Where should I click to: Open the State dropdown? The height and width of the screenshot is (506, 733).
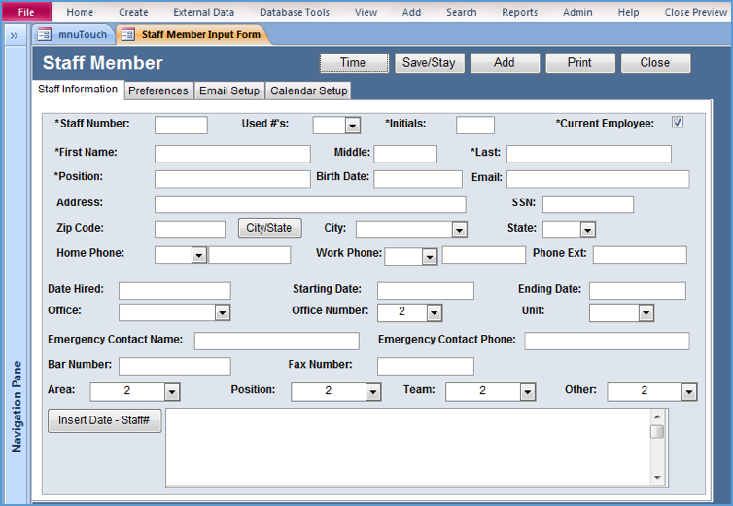click(587, 230)
